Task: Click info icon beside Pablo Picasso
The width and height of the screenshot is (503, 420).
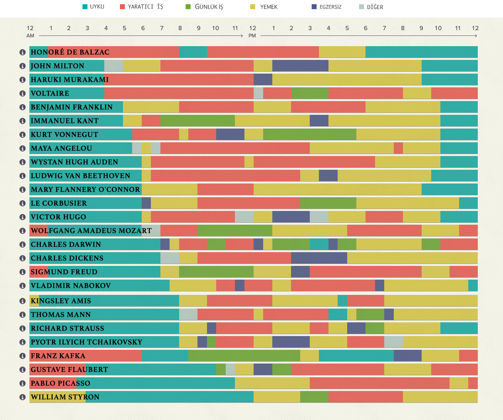Action: tap(23, 383)
